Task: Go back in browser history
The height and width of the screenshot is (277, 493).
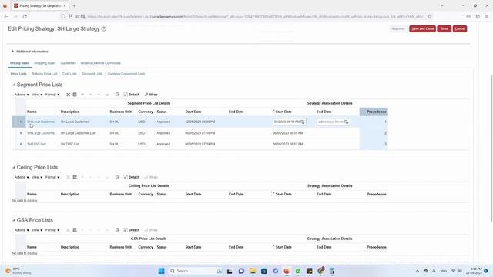Action: [x=6, y=16]
